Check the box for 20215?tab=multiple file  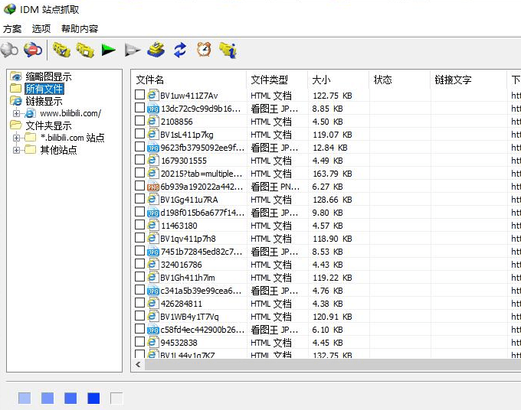tap(139, 173)
